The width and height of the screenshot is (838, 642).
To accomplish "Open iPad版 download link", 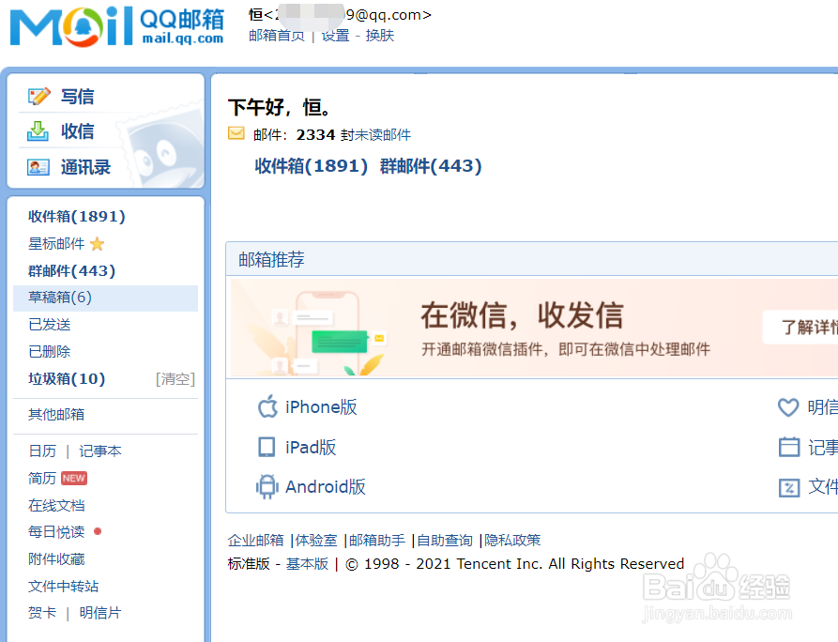I will click(x=311, y=448).
